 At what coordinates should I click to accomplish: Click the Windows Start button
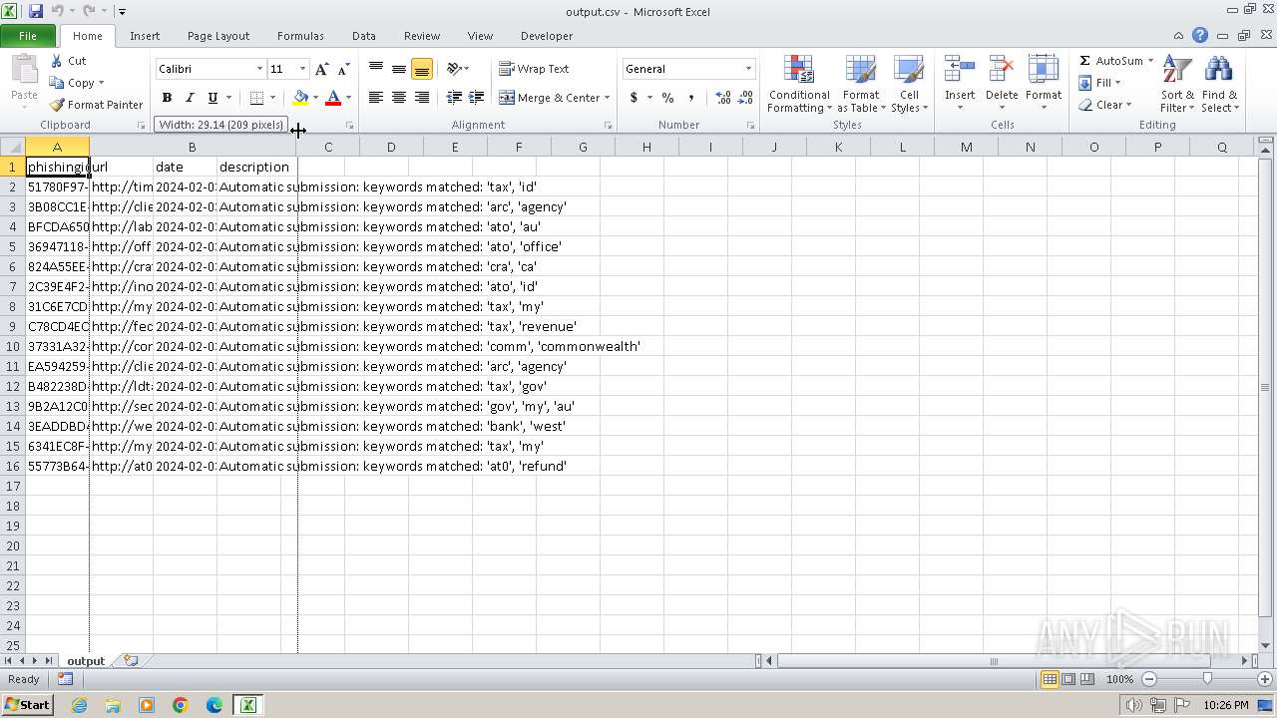point(27,705)
